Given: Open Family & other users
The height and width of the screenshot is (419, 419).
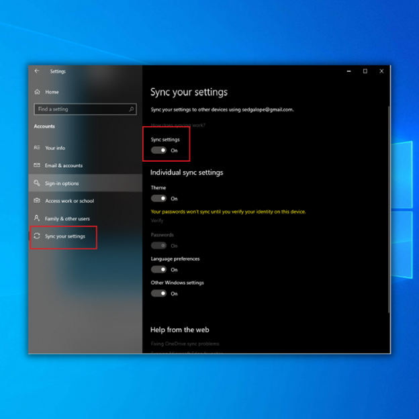Looking at the screenshot, I should click(85, 218).
